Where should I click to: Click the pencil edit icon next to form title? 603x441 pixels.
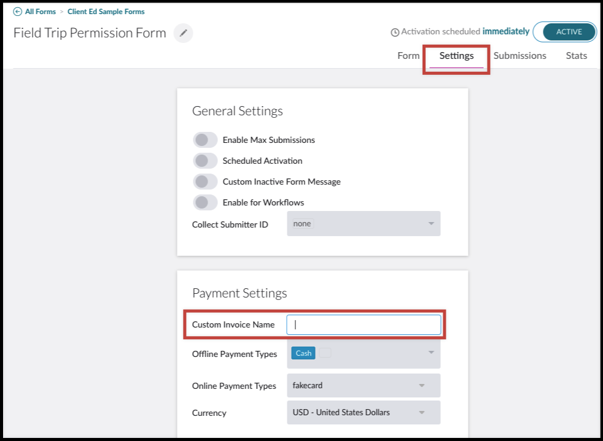184,33
